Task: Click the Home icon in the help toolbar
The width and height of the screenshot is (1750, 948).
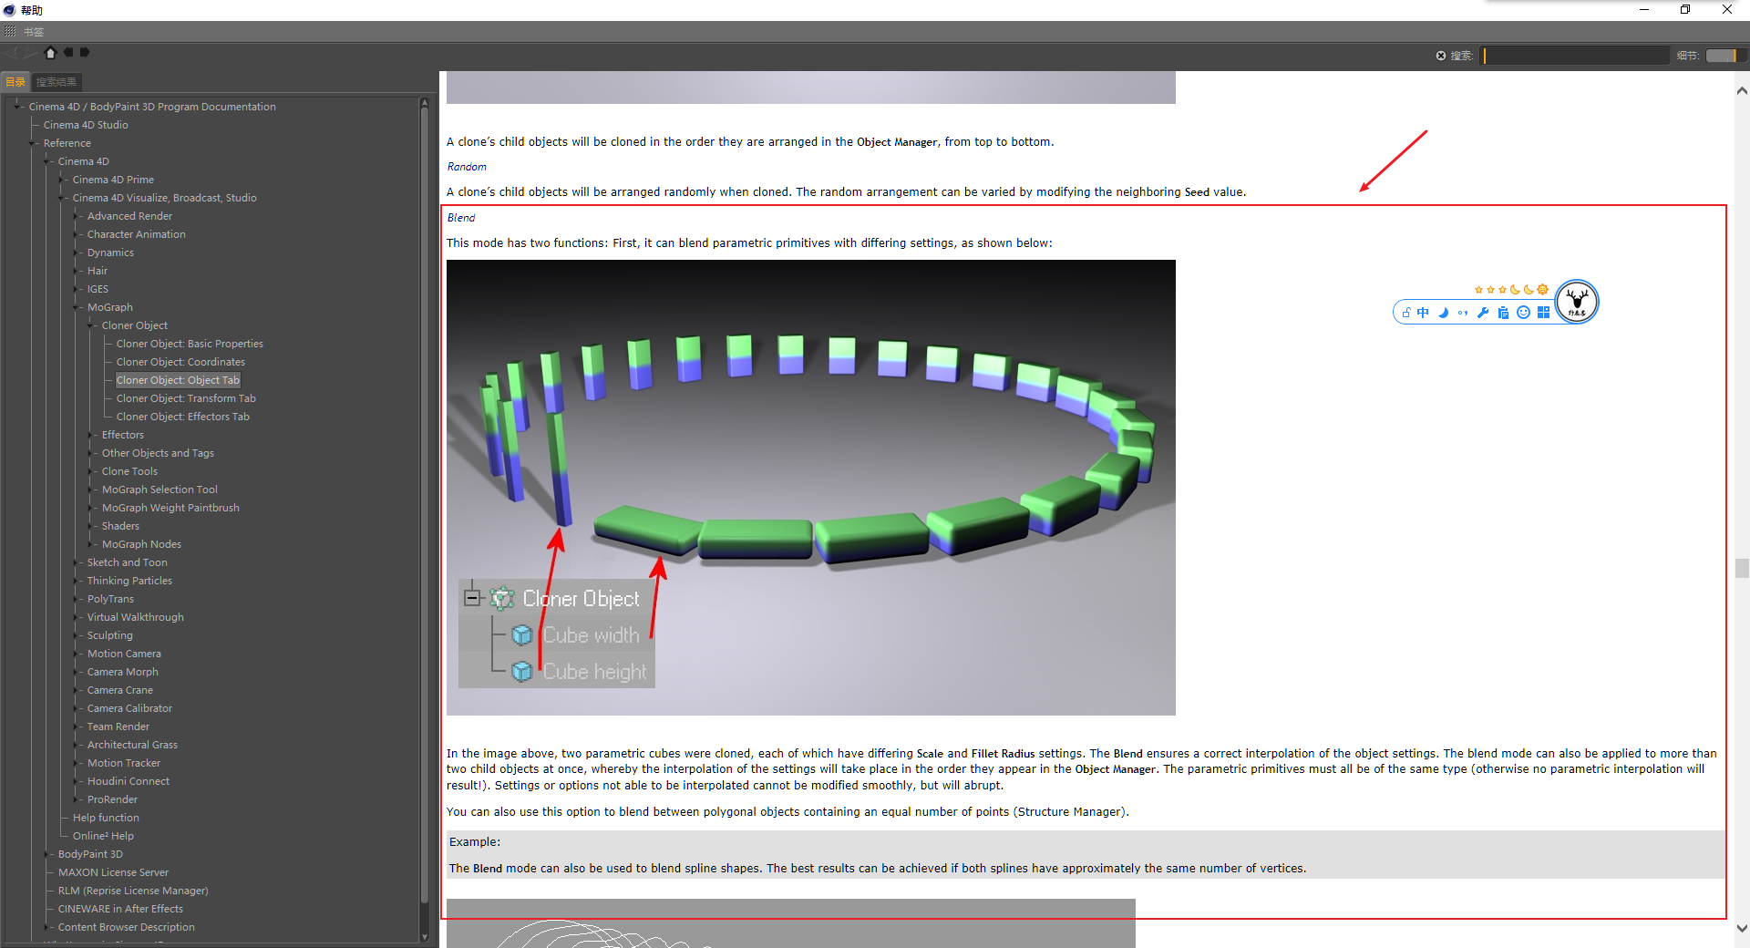Action: point(51,53)
